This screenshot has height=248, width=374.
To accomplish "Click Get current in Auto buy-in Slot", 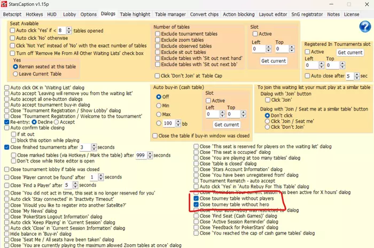I will [x=227, y=125].
